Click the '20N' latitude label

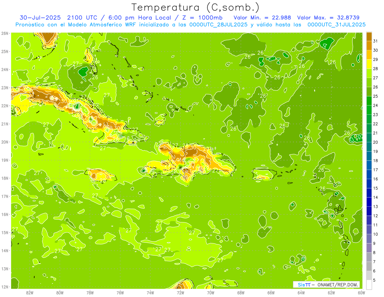(x=5, y=142)
